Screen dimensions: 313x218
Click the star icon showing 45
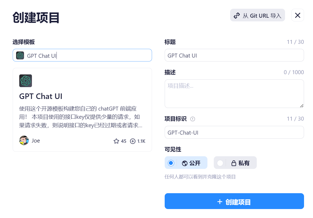116,141
